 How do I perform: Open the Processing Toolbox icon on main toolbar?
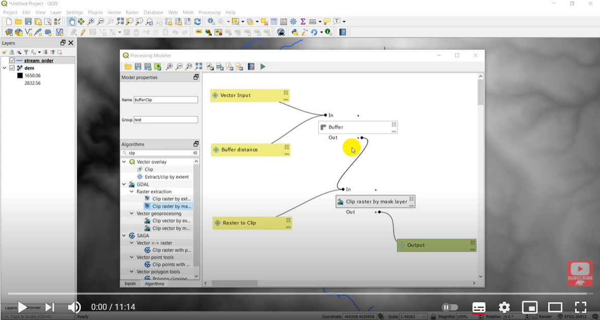[x=293, y=21]
